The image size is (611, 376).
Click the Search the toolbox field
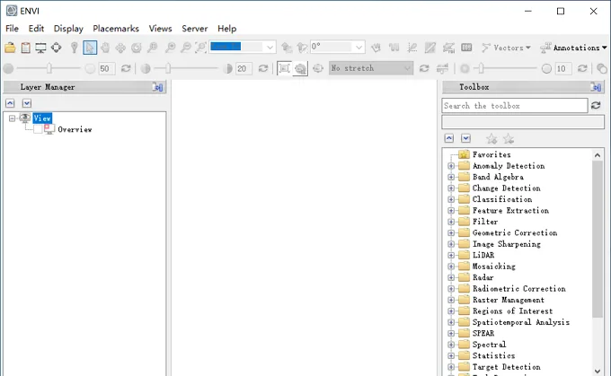[515, 106]
